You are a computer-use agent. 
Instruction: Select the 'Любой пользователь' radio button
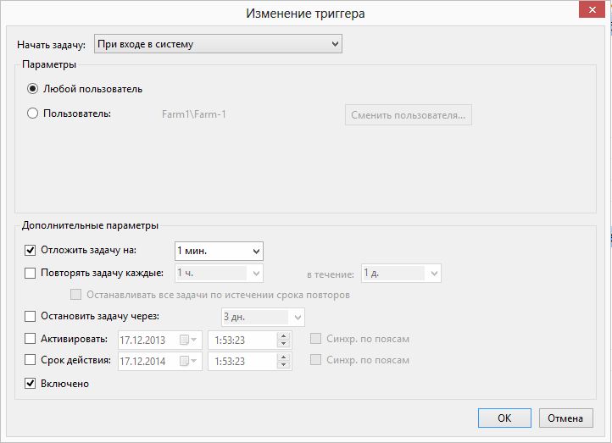[x=32, y=89]
